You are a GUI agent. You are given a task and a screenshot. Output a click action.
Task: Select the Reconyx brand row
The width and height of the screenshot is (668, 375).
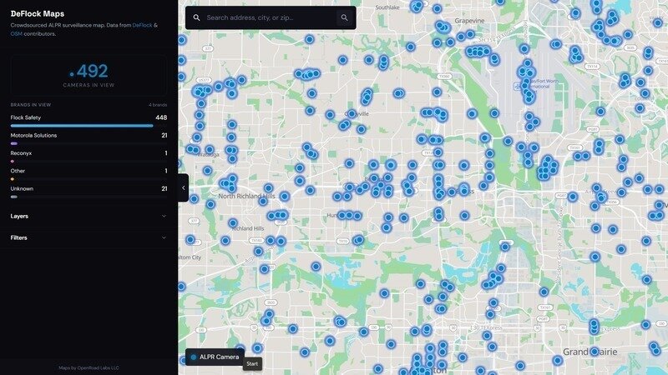(89, 156)
